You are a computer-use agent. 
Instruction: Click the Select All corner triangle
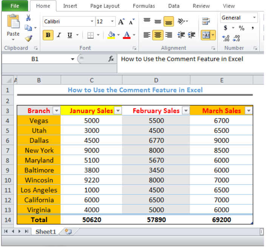[x=8, y=80]
